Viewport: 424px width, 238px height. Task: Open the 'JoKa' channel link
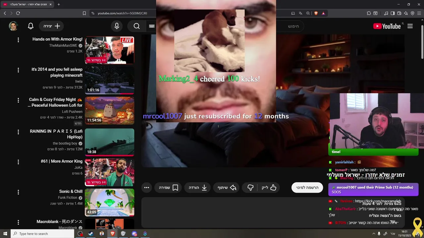pos(79,168)
